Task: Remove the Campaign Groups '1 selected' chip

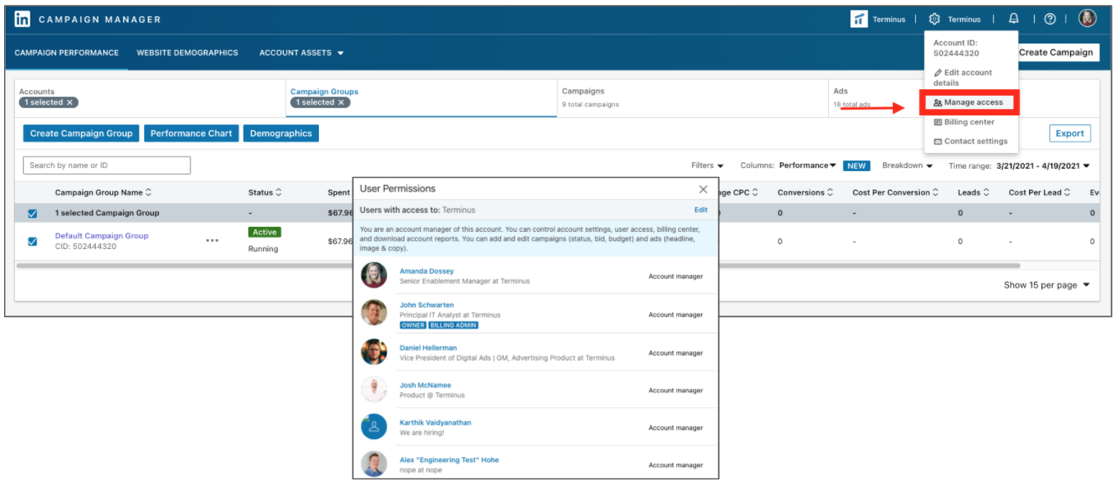Action: tap(341, 102)
